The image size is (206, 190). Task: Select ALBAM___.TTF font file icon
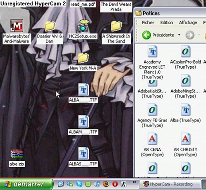[83, 121]
